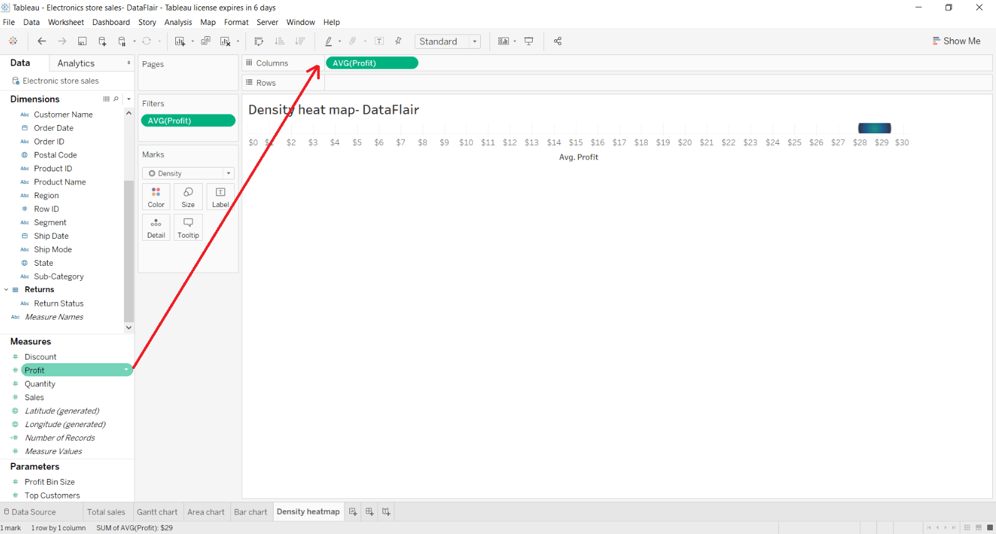Image resolution: width=996 pixels, height=534 pixels.
Task: Switch to the Bar chart sheet tab
Action: tap(250, 511)
